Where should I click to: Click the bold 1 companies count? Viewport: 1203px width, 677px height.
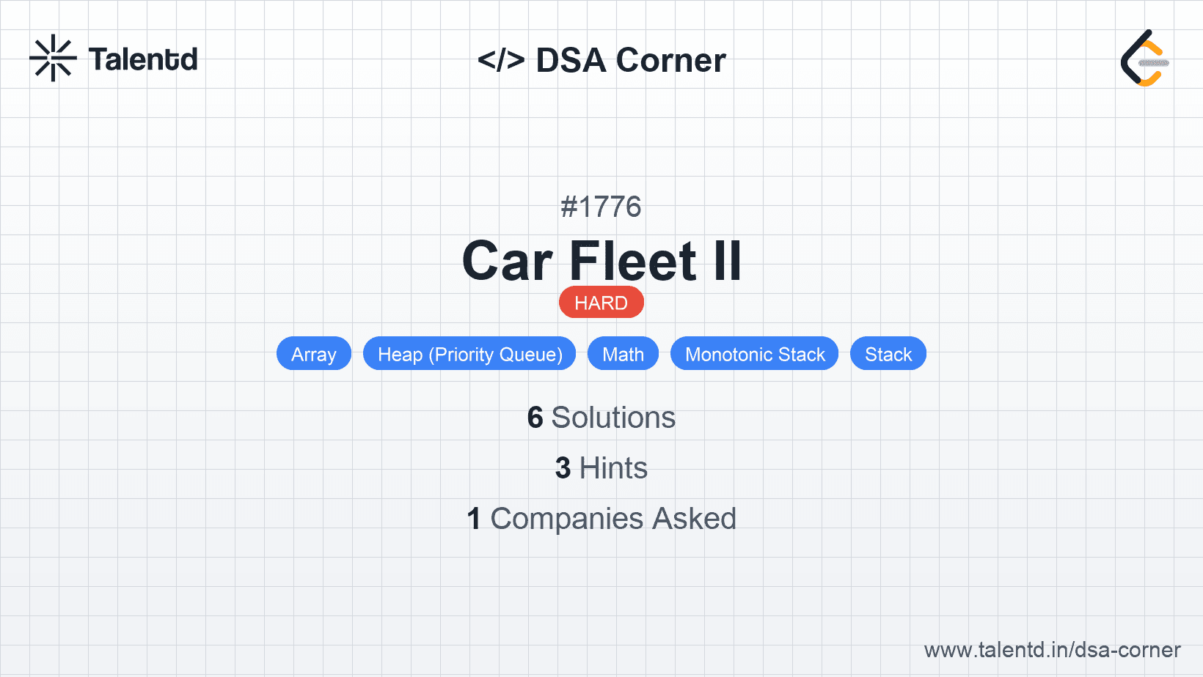pos(474,519)
